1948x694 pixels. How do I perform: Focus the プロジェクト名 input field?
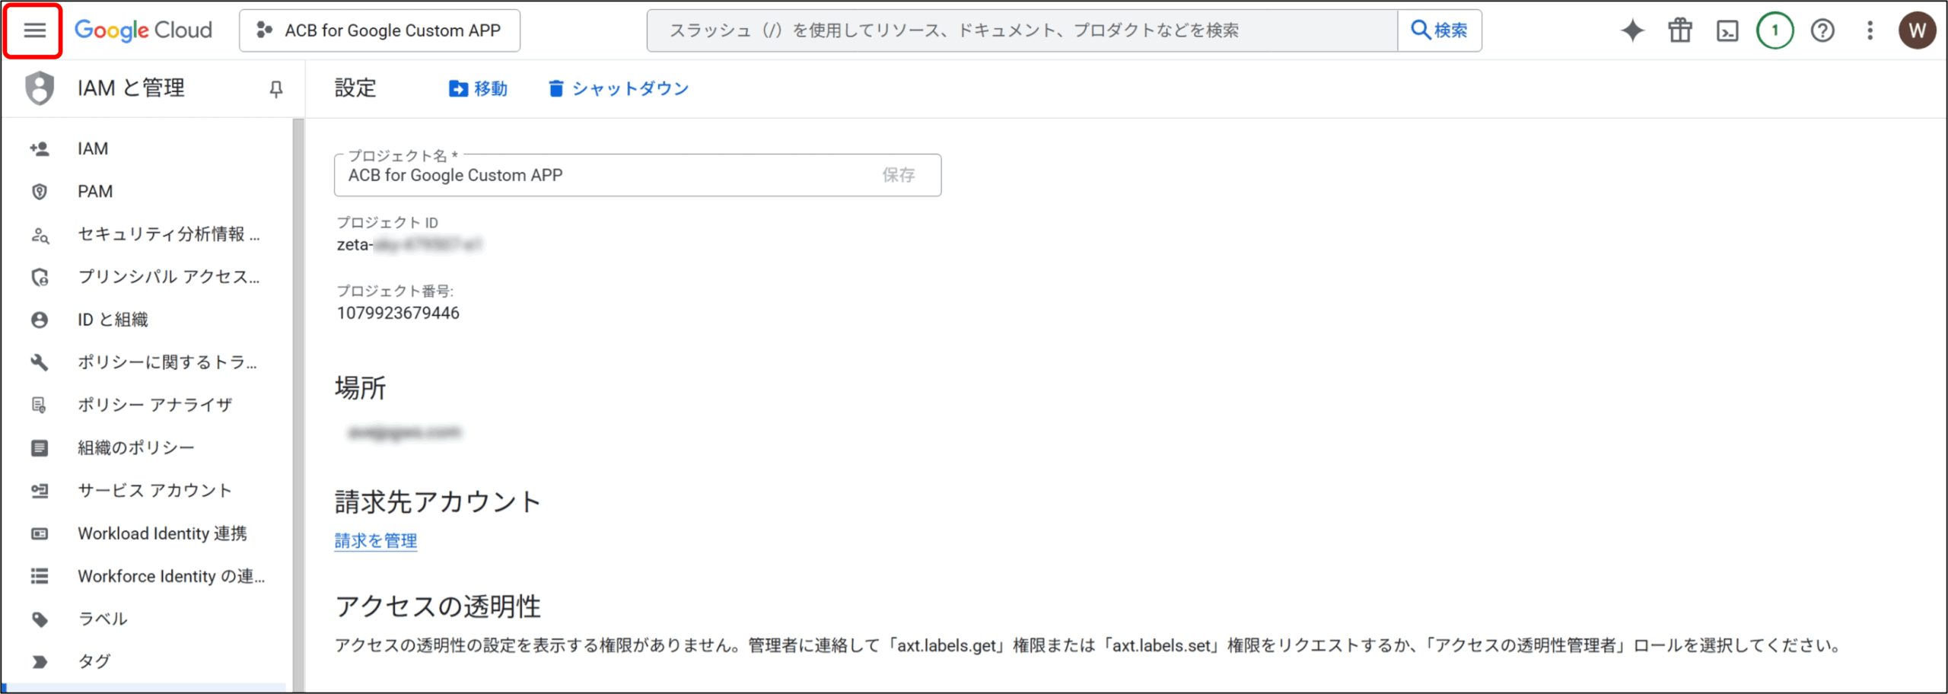click(x=601, y=175)
